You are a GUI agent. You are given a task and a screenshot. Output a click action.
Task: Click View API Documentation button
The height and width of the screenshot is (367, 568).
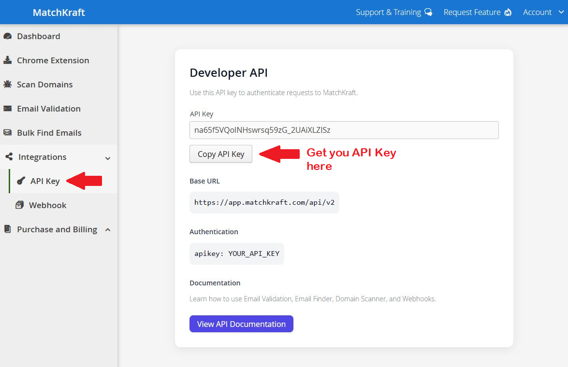click(x=241, y=324)
